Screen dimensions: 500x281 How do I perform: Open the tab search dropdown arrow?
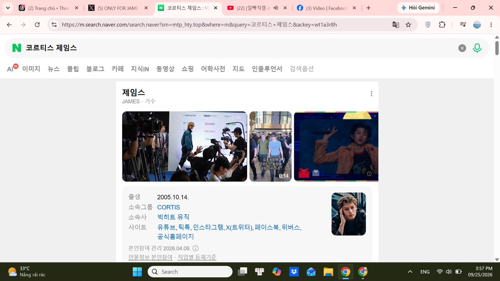click(7, 8)
